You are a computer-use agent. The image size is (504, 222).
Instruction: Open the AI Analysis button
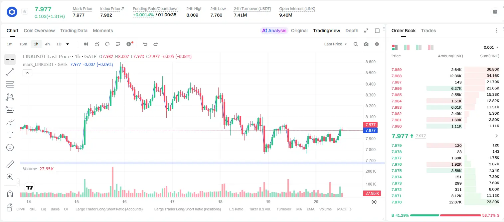tap(274, 30)
